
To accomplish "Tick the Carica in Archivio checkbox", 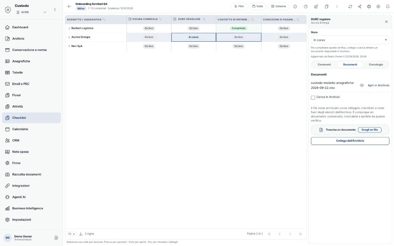I will pyautogui.click(x=313, y=97).
